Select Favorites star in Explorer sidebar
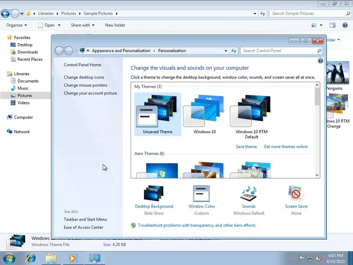 tap(9, 37)
